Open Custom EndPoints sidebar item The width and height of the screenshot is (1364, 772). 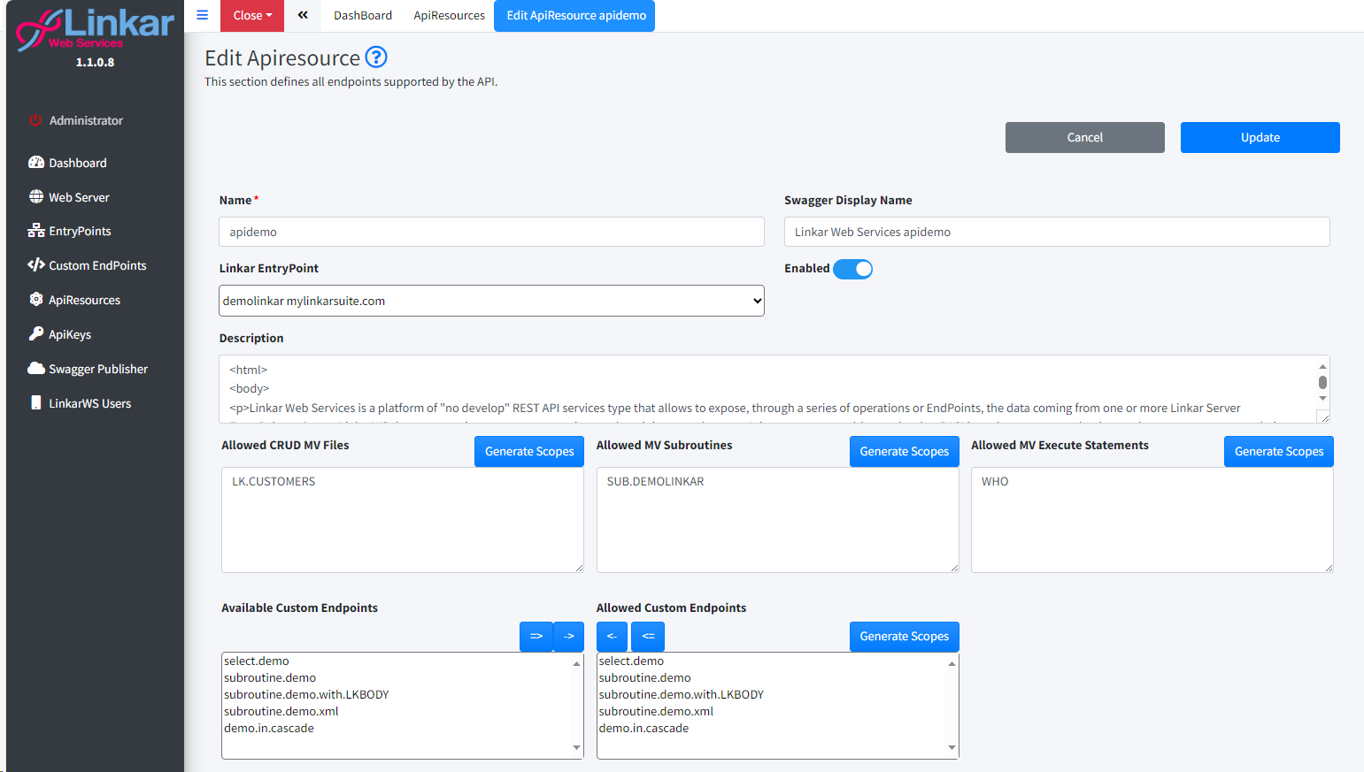[96, 265]
